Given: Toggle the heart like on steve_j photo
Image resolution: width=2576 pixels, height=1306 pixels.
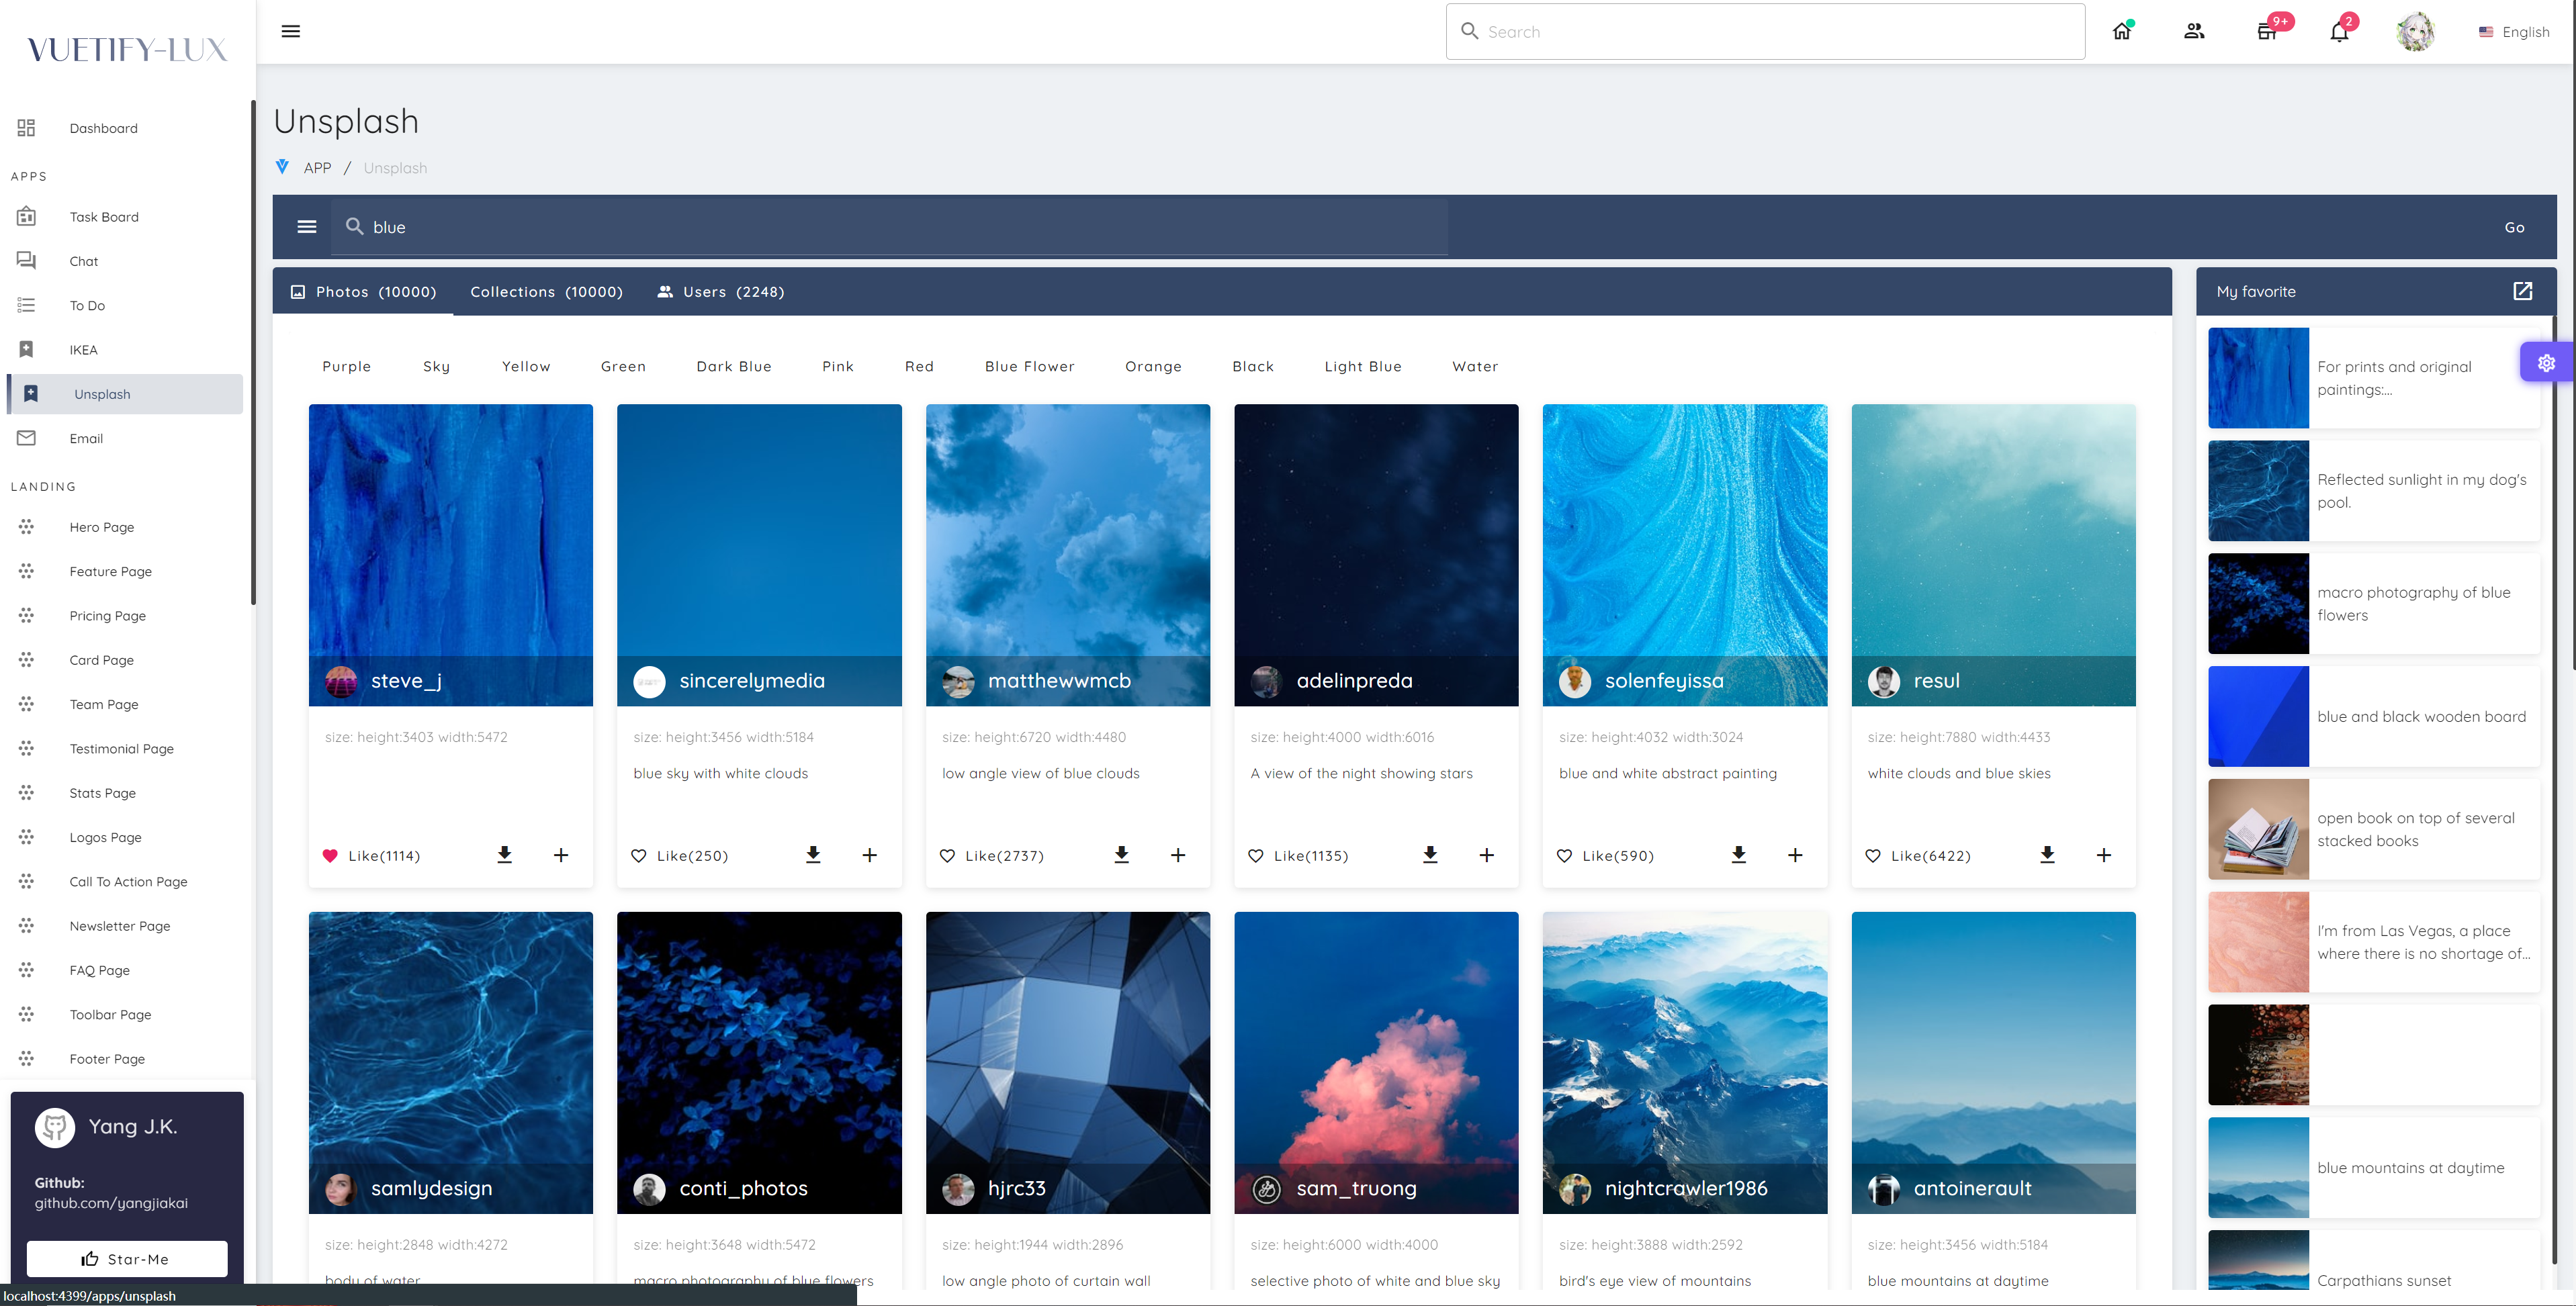Looking at the screenshot, I should 328,855.
